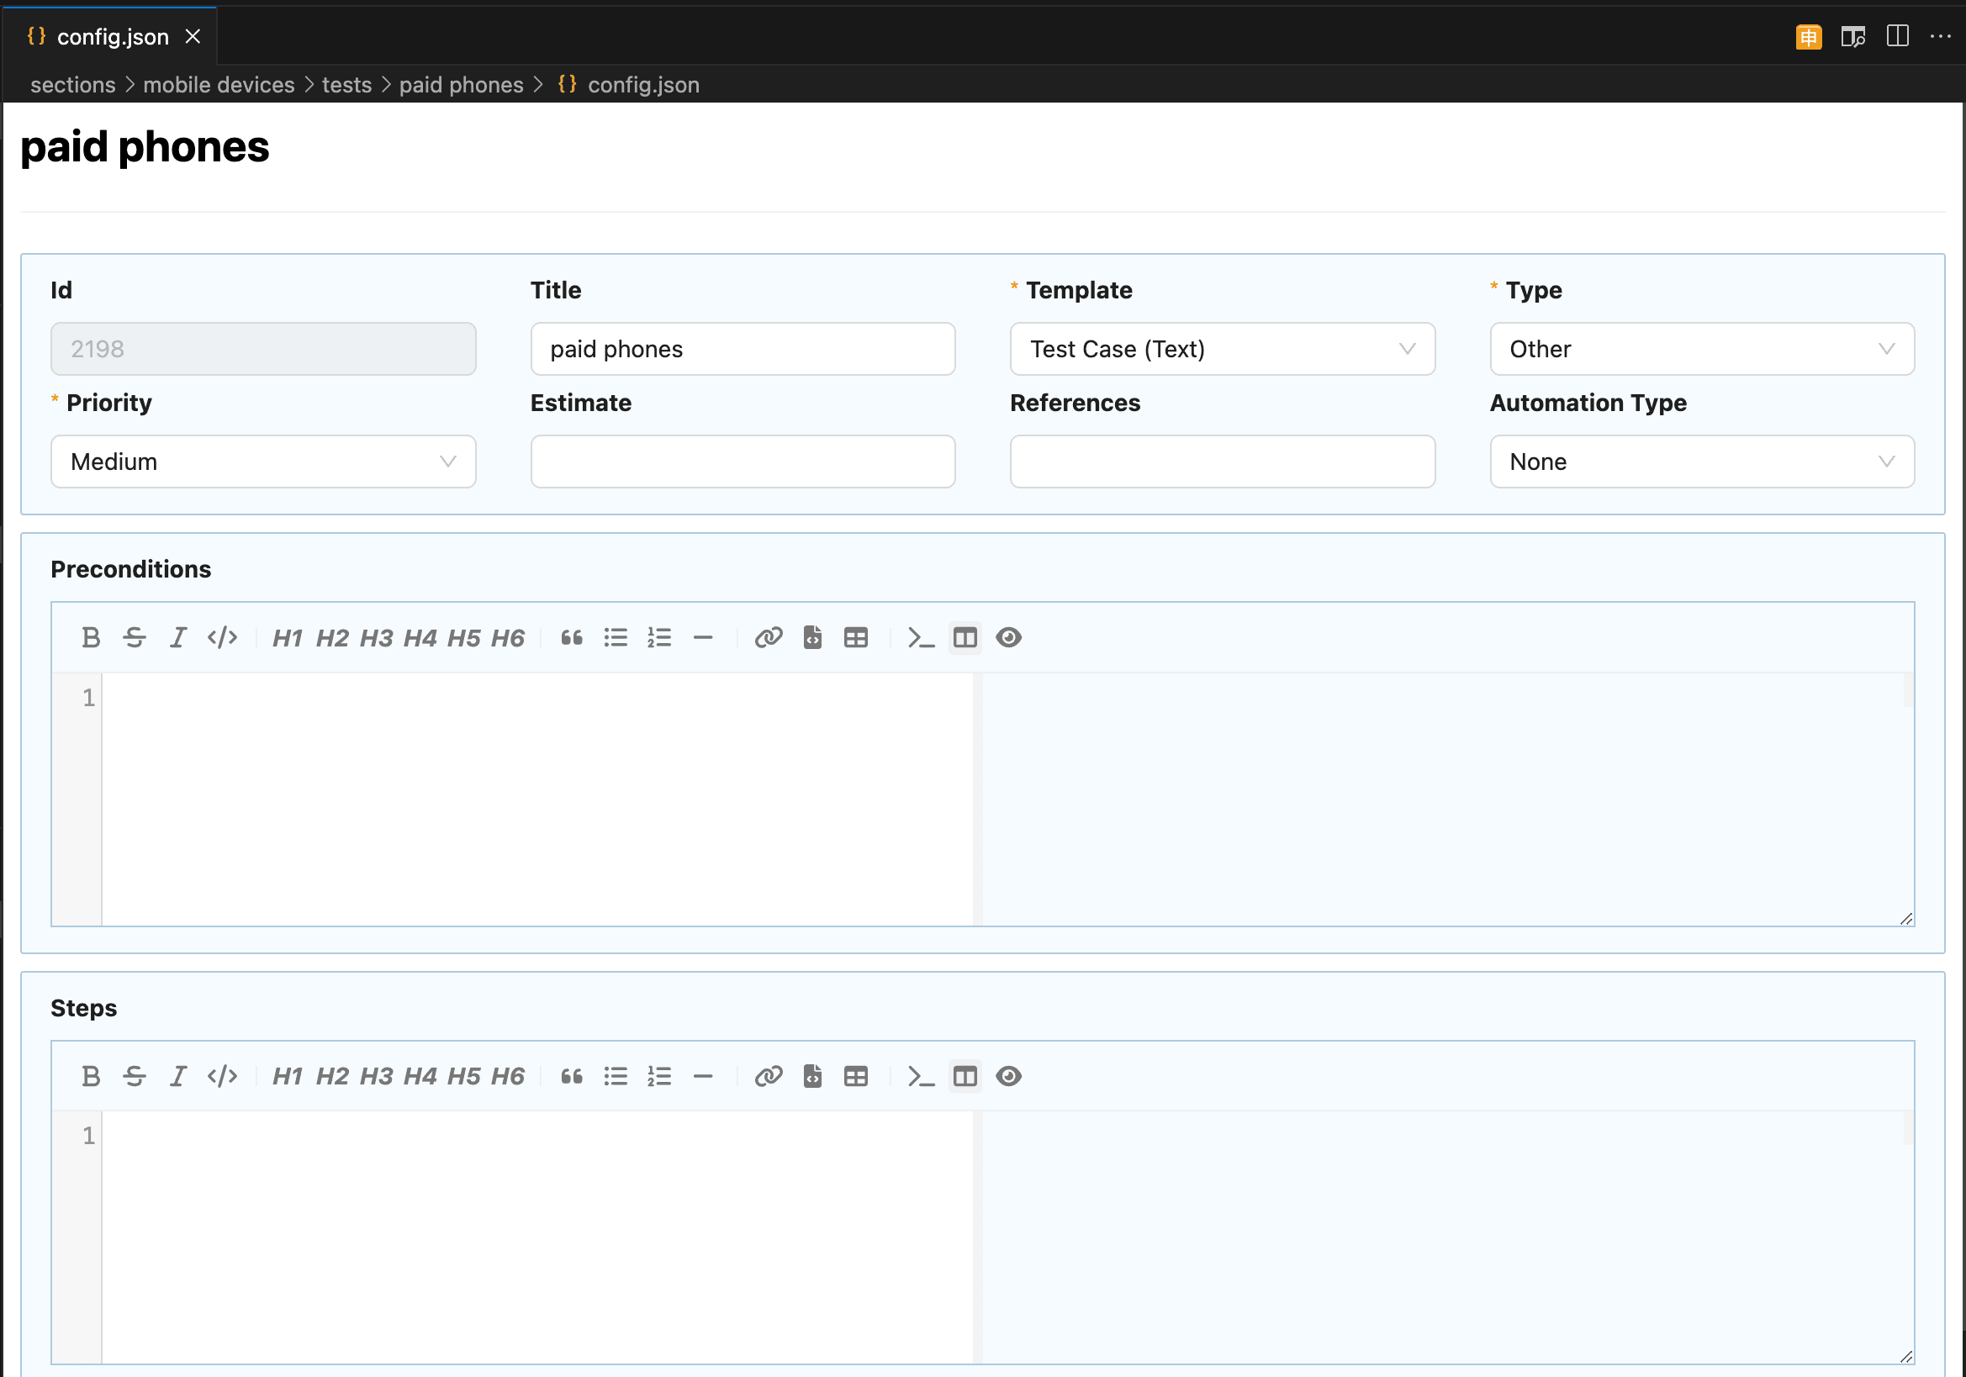The height and width of the screenshot is (1377, 1966).
Task: Insert inline code in Preconditions toolbar
Action: pos(222,637)
